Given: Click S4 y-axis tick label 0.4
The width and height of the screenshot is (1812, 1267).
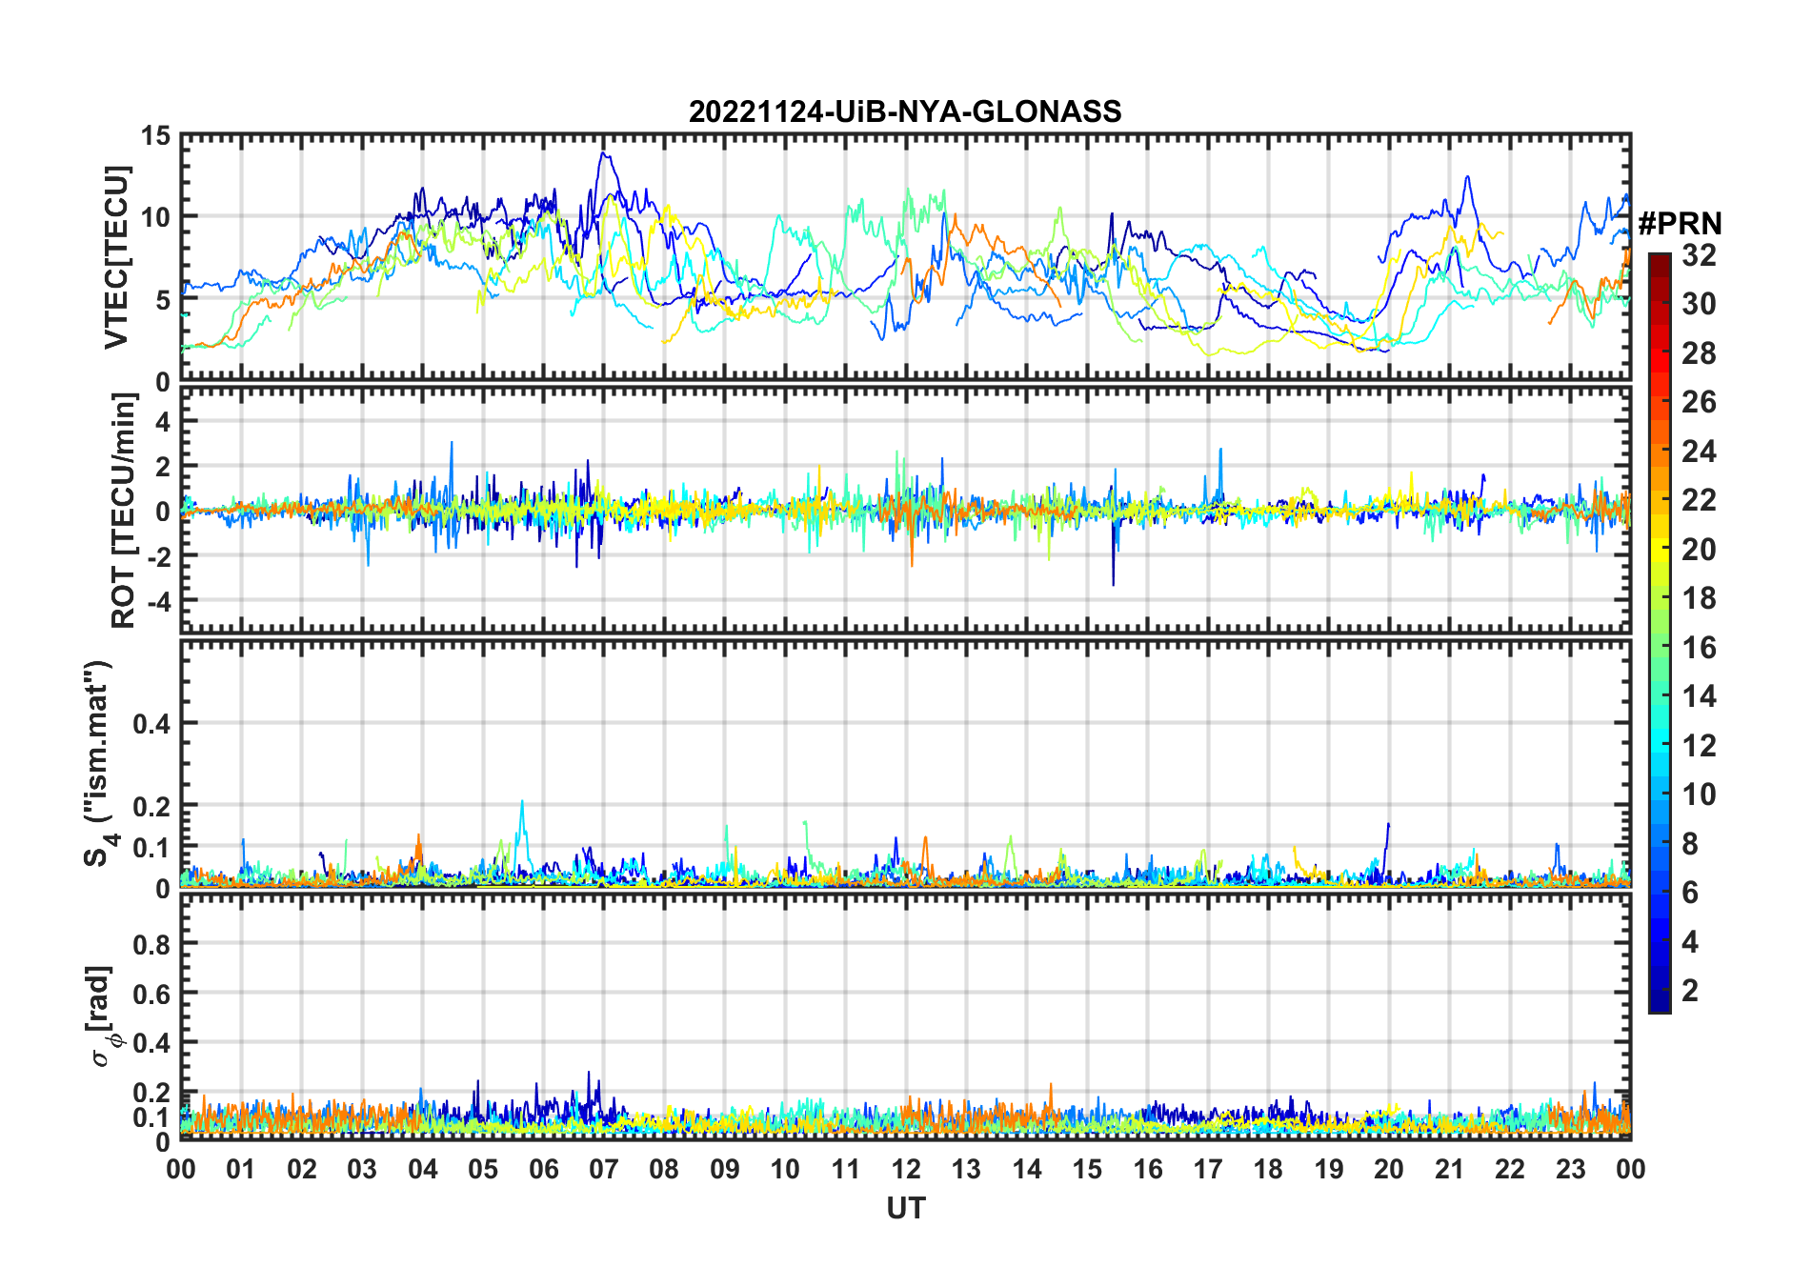Looking at the screenshot, I should [x=152, y=724].
